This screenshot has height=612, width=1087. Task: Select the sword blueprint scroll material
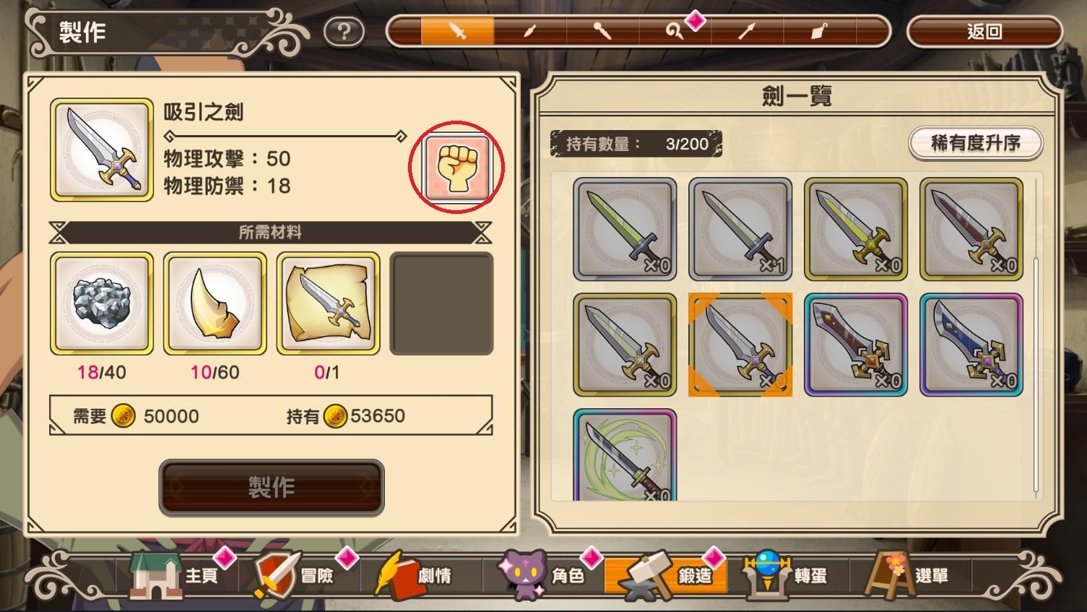329,303
